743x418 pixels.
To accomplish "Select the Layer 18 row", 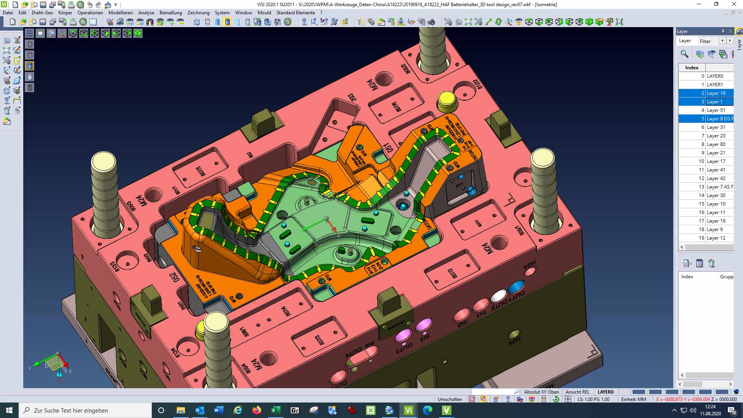I will click(x=706, y=93).
